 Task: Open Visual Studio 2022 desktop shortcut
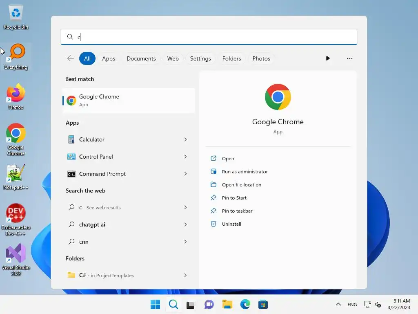pos(16,260)
